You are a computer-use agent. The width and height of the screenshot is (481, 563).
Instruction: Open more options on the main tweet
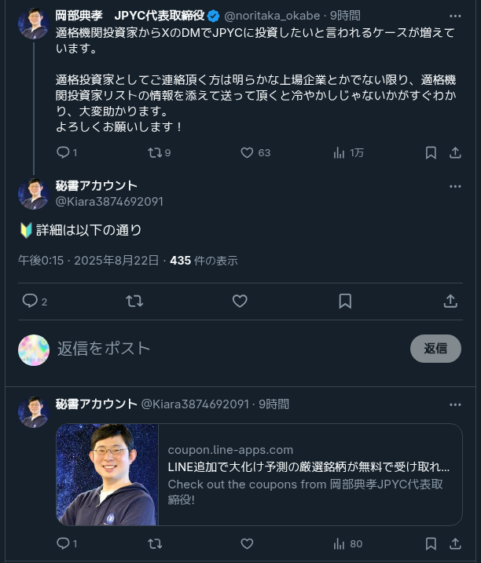coord(455,186)
